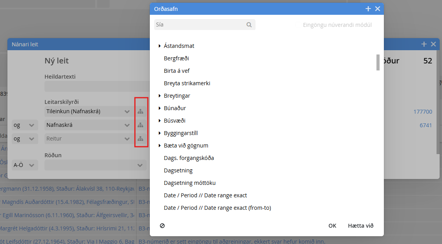The height and width of the screenshot is (244, 442).
Task: Open the og operator dropdown beside Nafnaskrá
Action: tap(25, 125)
